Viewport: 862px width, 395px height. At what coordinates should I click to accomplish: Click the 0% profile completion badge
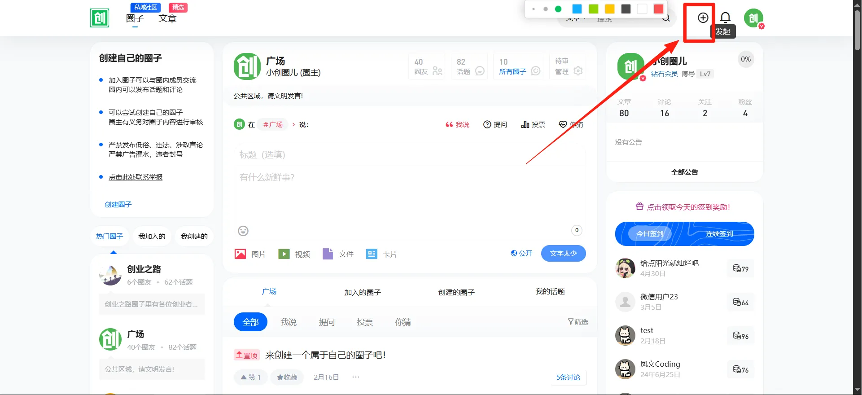745,59
